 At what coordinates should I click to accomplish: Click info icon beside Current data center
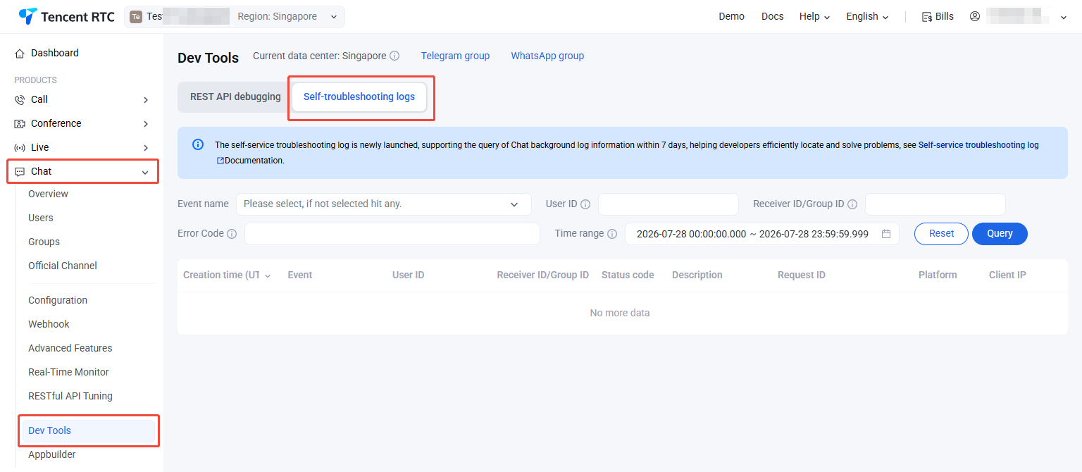pyautogui.click(x=394, y=56)
